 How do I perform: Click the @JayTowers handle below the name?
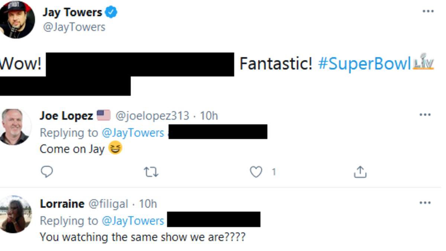click(74, 27)
